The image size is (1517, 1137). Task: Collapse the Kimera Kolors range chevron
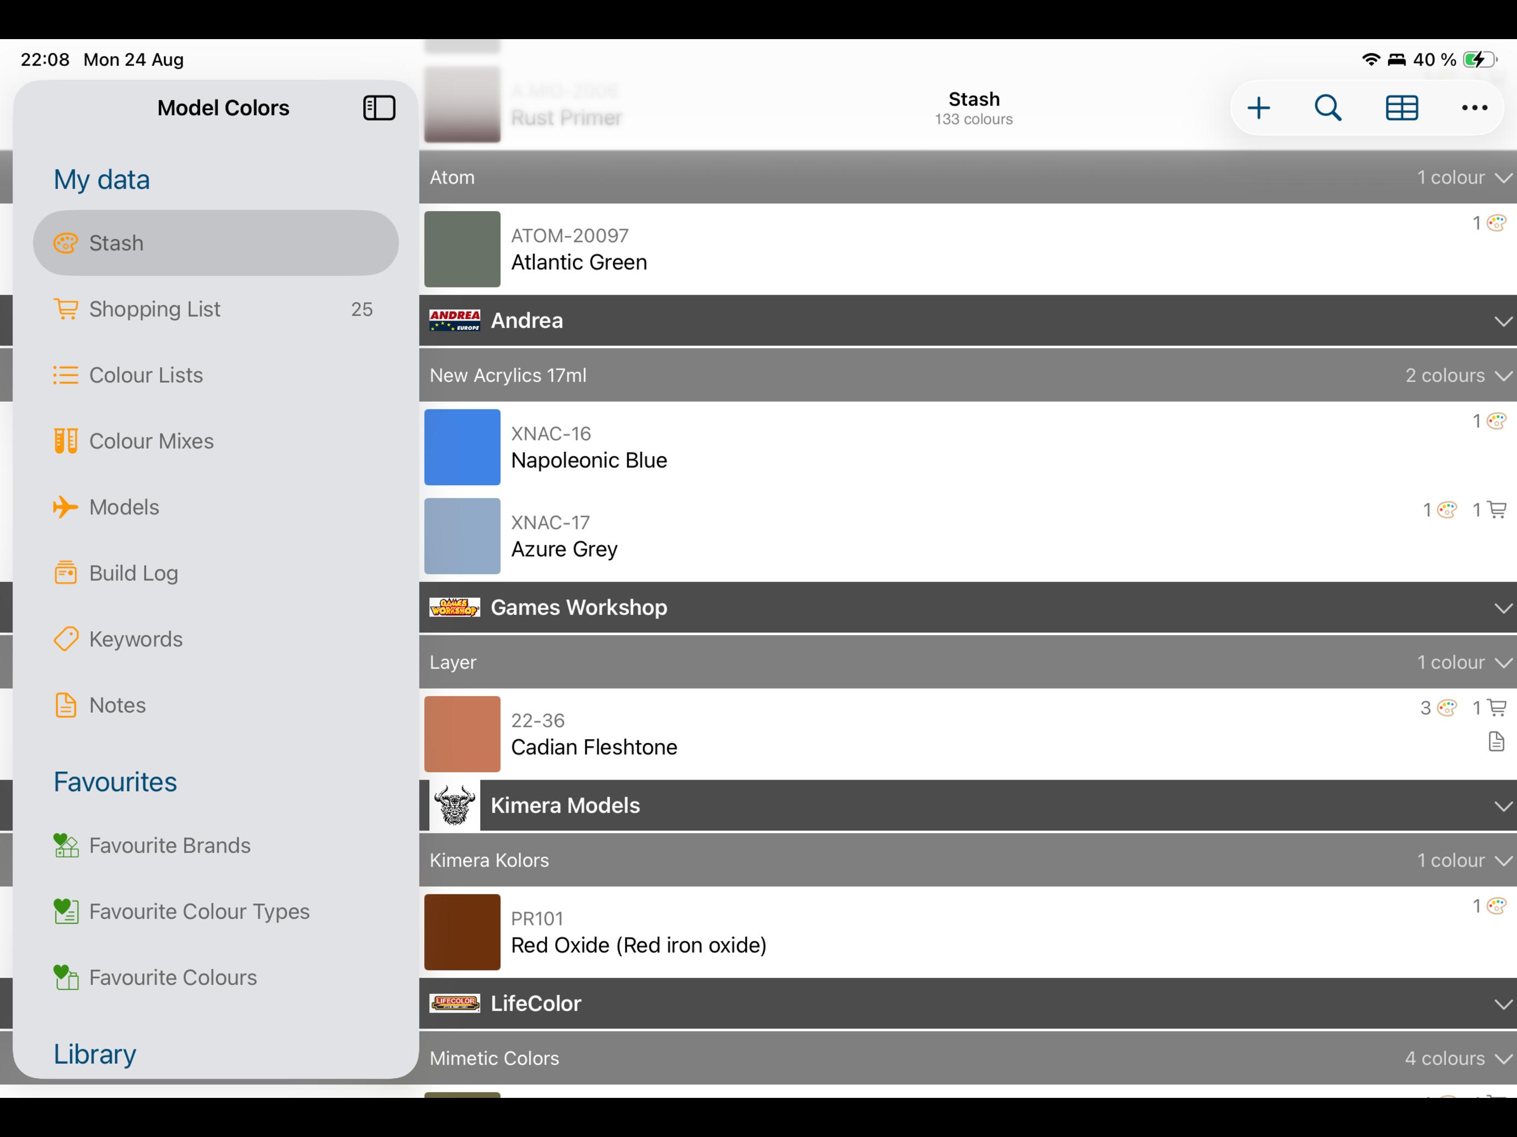pos(1503,861)
